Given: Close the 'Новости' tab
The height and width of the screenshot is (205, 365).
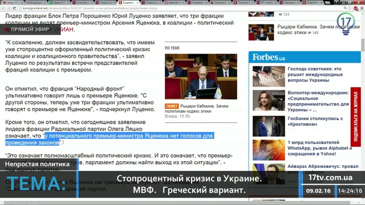Looking at the screenshot, I should pos(322,2).
